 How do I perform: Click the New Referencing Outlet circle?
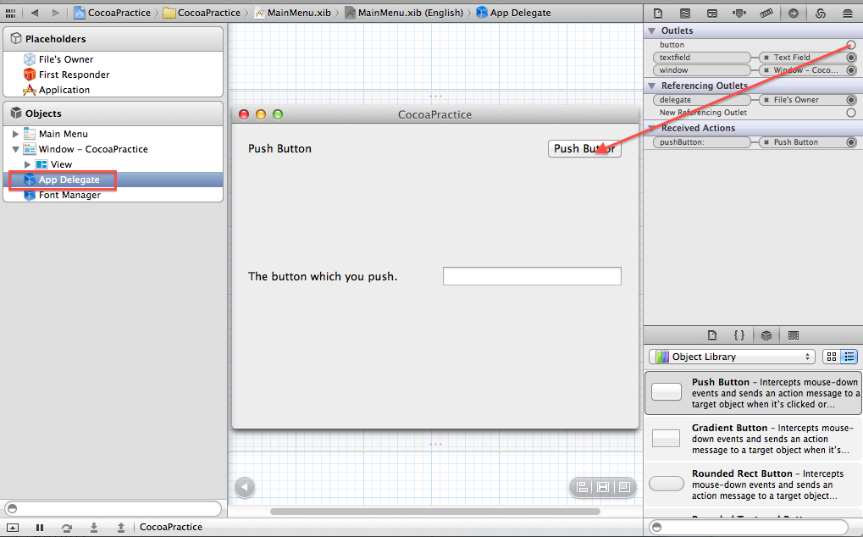[851, 113]
